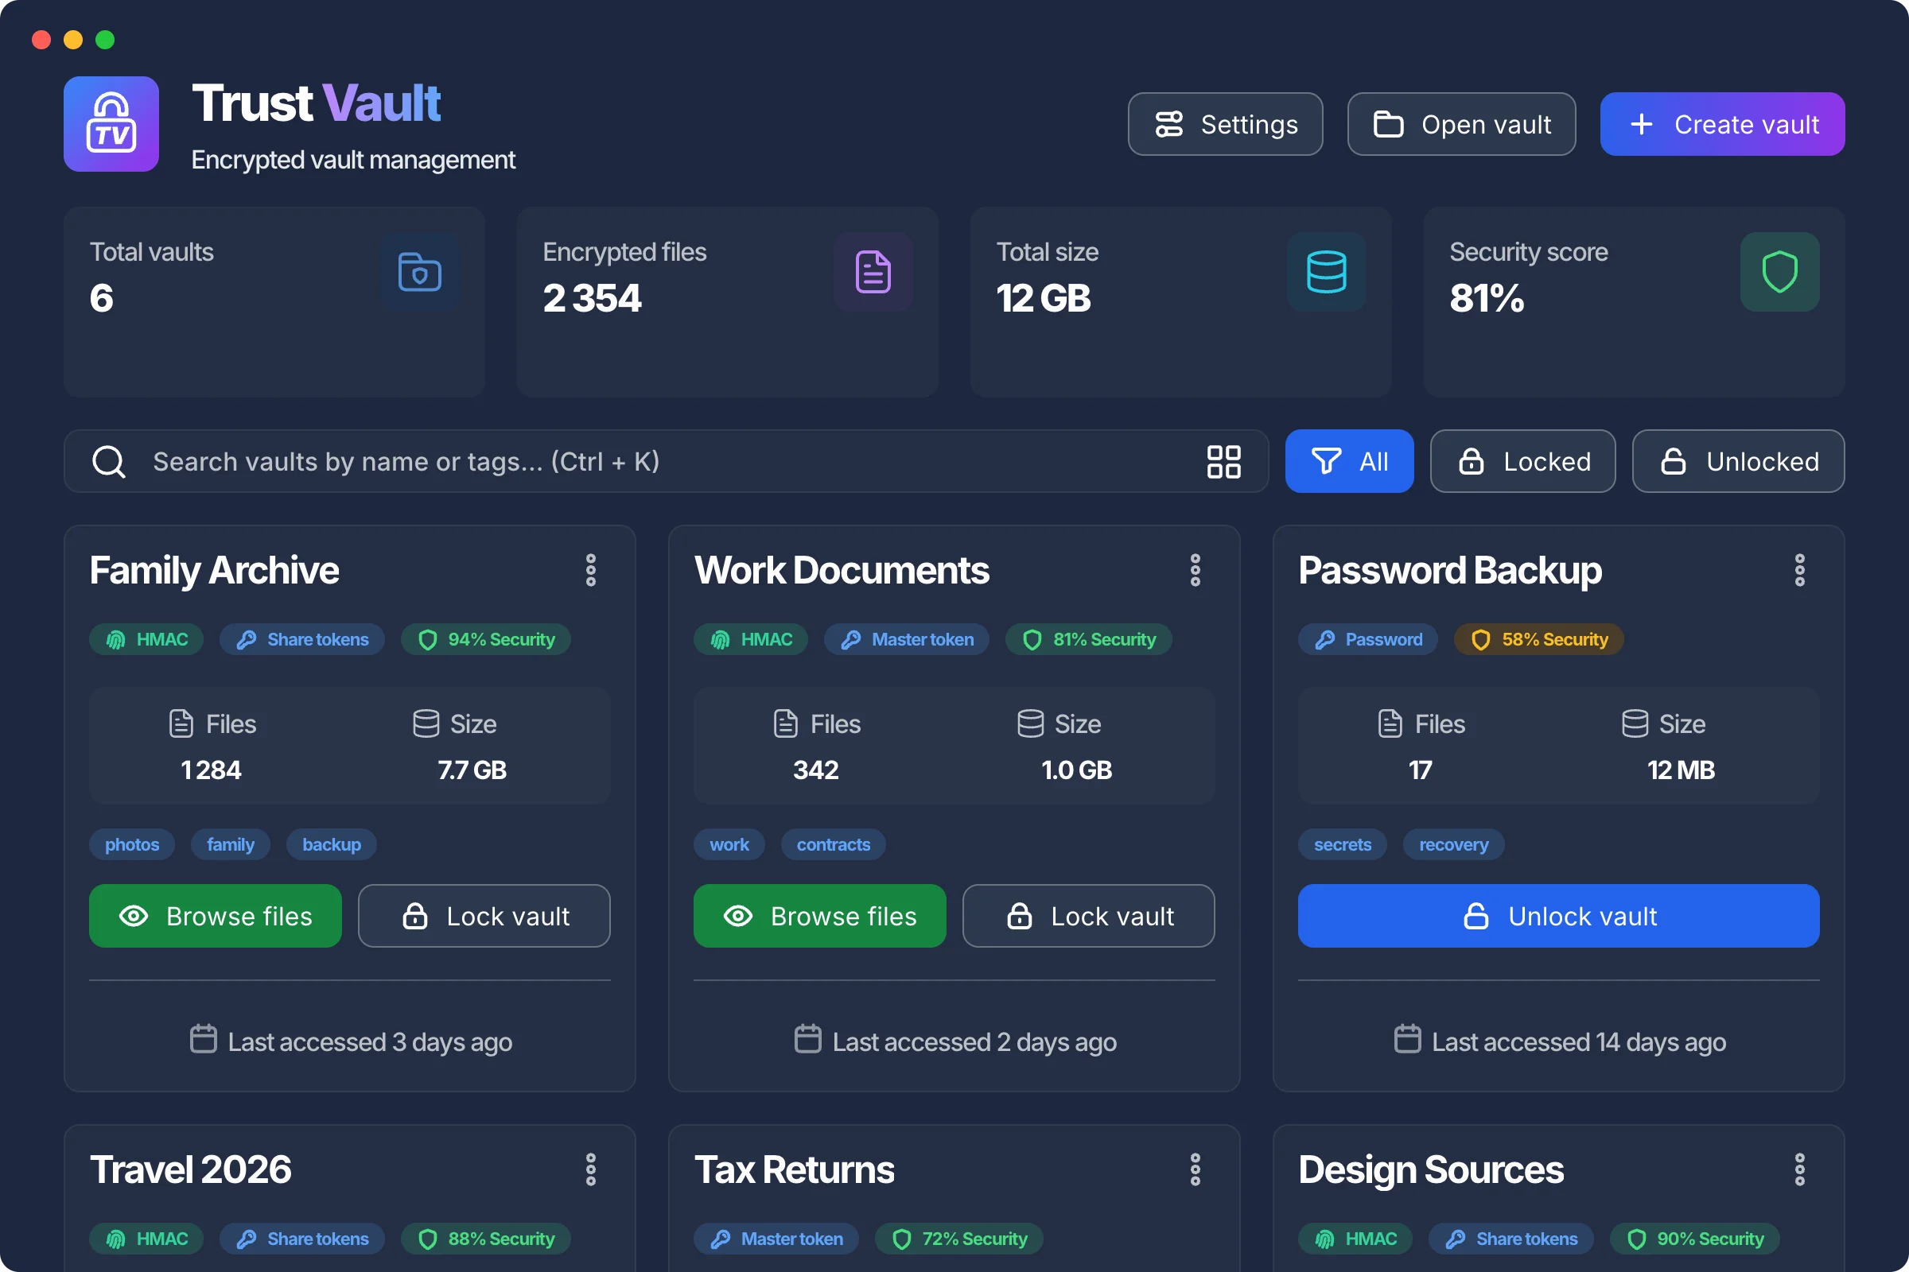Click the 81% Security badge
Screen dimensions: 1909x1272
coord(1089,640)
